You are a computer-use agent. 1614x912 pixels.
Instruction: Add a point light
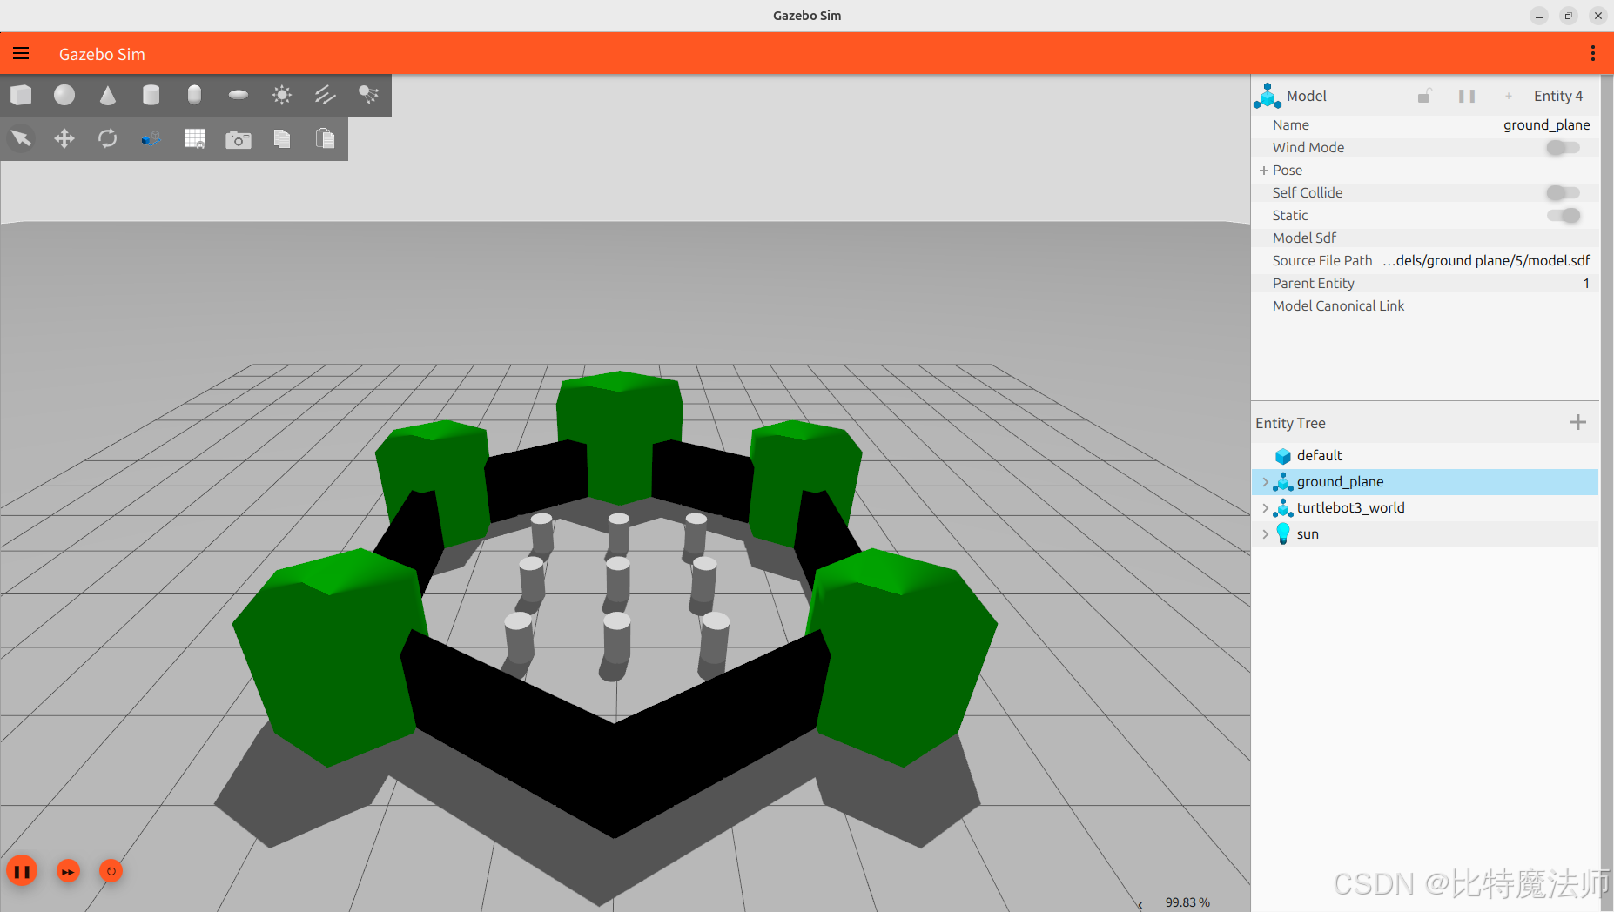point(282,95)
